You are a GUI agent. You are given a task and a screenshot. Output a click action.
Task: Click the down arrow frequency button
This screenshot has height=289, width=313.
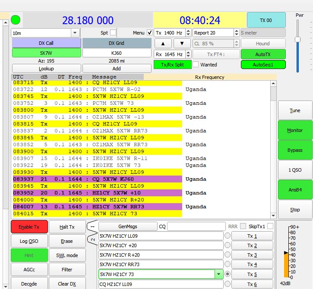tap(182, 44)
